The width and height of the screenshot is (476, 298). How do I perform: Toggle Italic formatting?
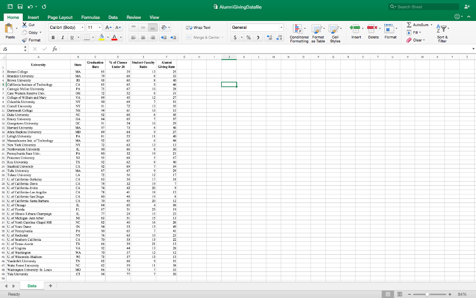[62, 37]
